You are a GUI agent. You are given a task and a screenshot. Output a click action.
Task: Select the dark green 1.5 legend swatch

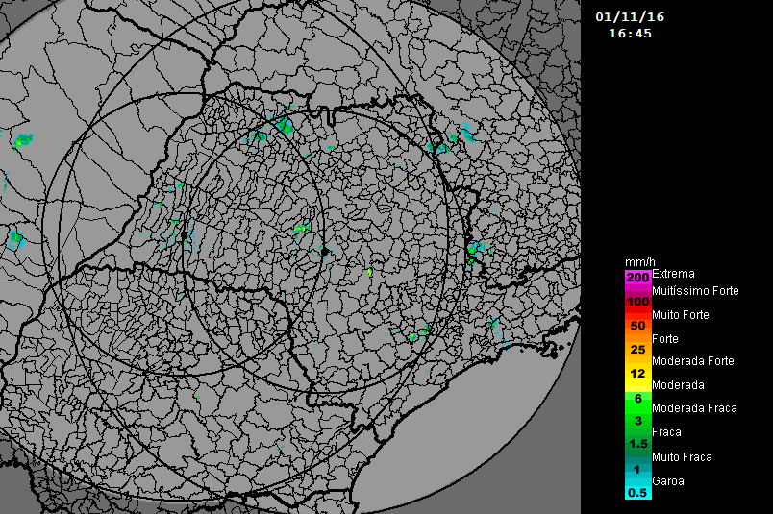point(637,444)
